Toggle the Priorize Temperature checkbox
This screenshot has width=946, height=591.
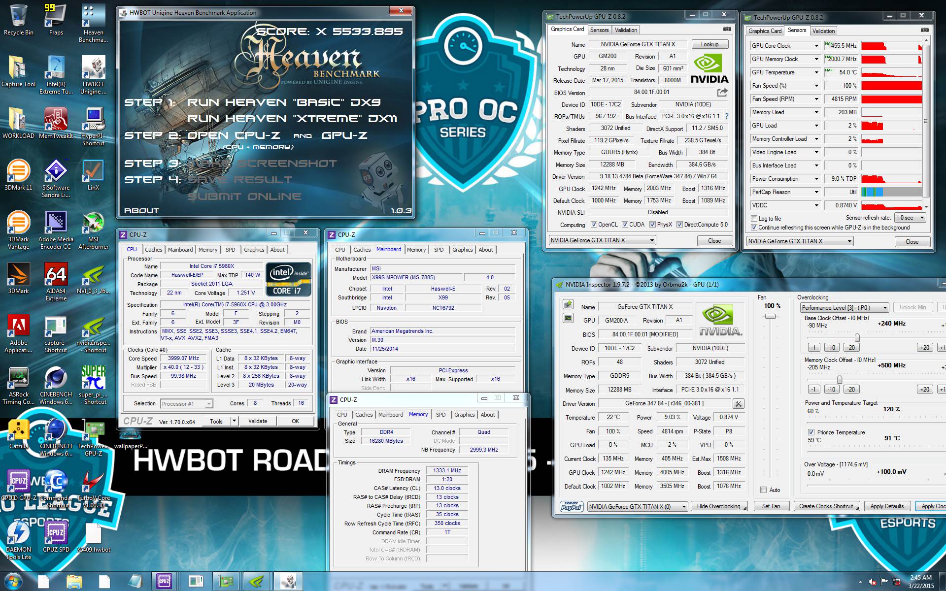811,432
